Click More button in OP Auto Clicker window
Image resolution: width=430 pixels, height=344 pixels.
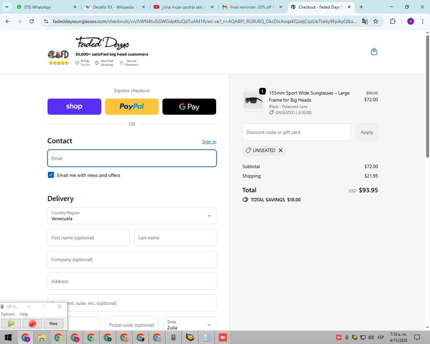point(53,324)
